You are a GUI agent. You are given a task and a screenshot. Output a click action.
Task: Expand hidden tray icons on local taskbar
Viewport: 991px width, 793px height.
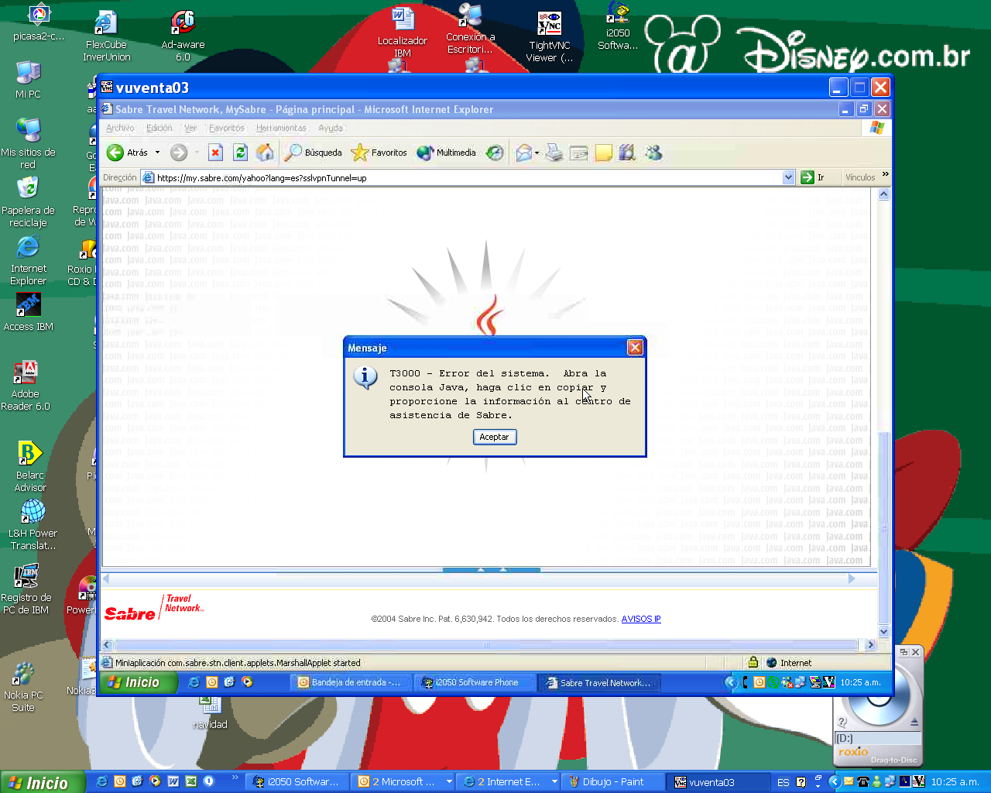tap(834, 782)
